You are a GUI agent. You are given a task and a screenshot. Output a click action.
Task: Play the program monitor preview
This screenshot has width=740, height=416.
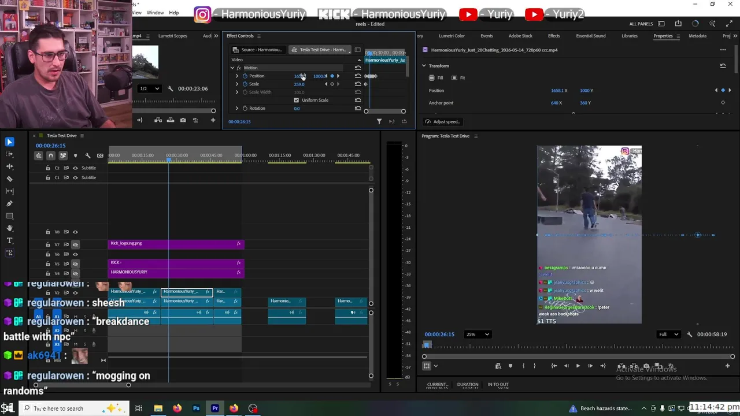point(578,366)
